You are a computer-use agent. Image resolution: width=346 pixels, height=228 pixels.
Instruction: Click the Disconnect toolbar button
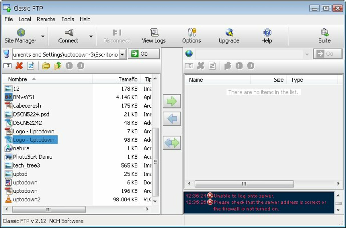[116, 36]
